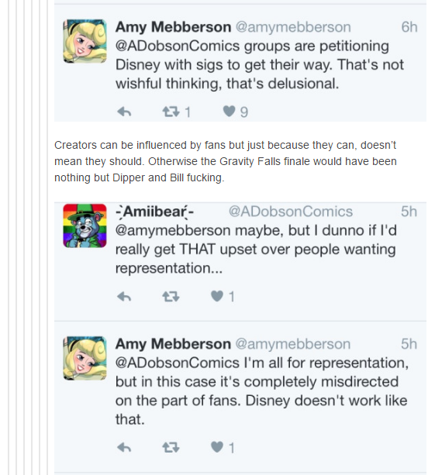
Task: Open the Amy Mebberson name in the top tweet
Action: (x=173, y=27)
